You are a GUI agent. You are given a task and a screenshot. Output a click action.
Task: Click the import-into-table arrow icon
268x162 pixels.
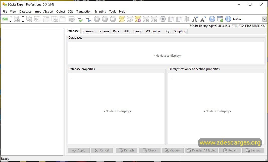pos(37,19)
